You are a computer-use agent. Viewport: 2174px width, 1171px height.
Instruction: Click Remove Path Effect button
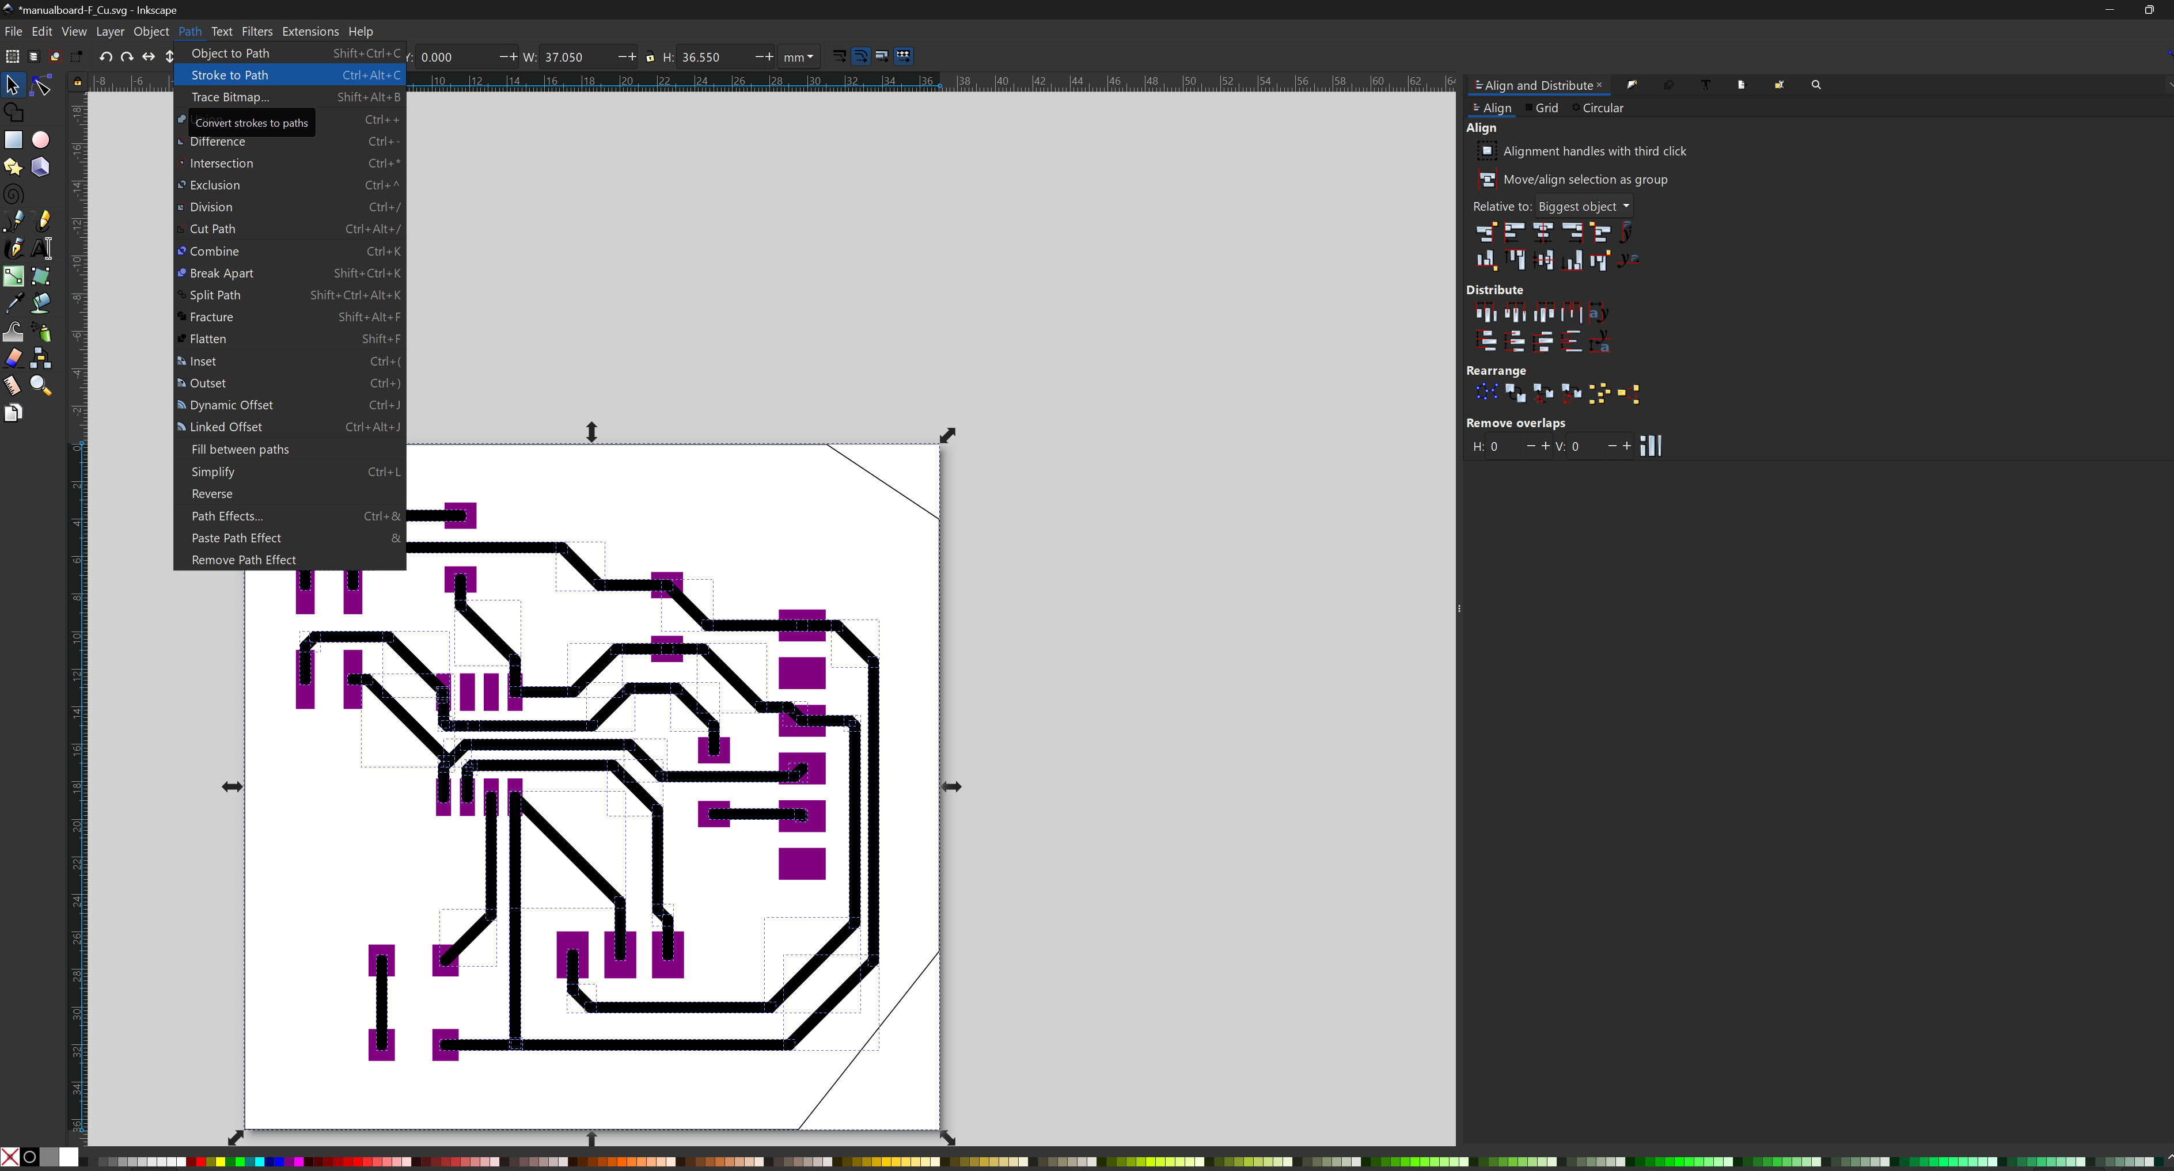242,560
